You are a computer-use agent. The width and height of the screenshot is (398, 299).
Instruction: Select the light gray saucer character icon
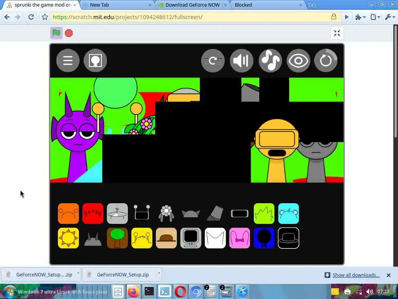tap(117, 214)
